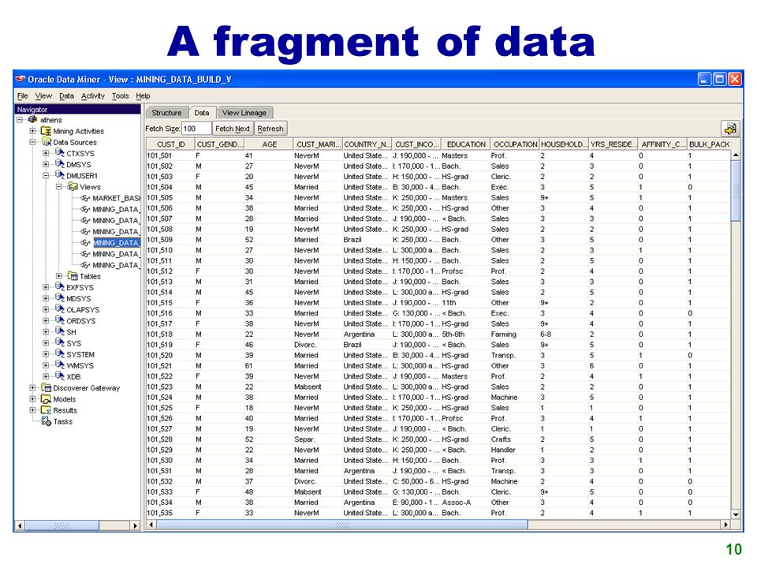The image size is (757, 568).
Task: Expand the Mining Activities node
Action: point(32,131)
